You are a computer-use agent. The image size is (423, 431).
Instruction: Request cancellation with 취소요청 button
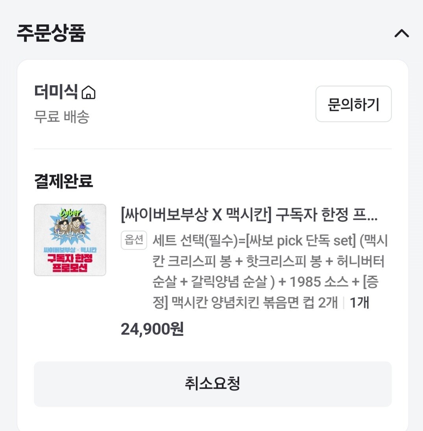point(212,384)
